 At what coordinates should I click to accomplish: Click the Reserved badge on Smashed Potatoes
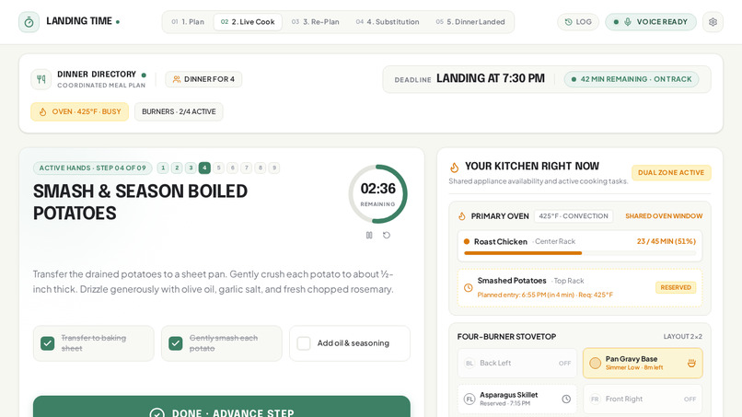click(x=676, y=287)
